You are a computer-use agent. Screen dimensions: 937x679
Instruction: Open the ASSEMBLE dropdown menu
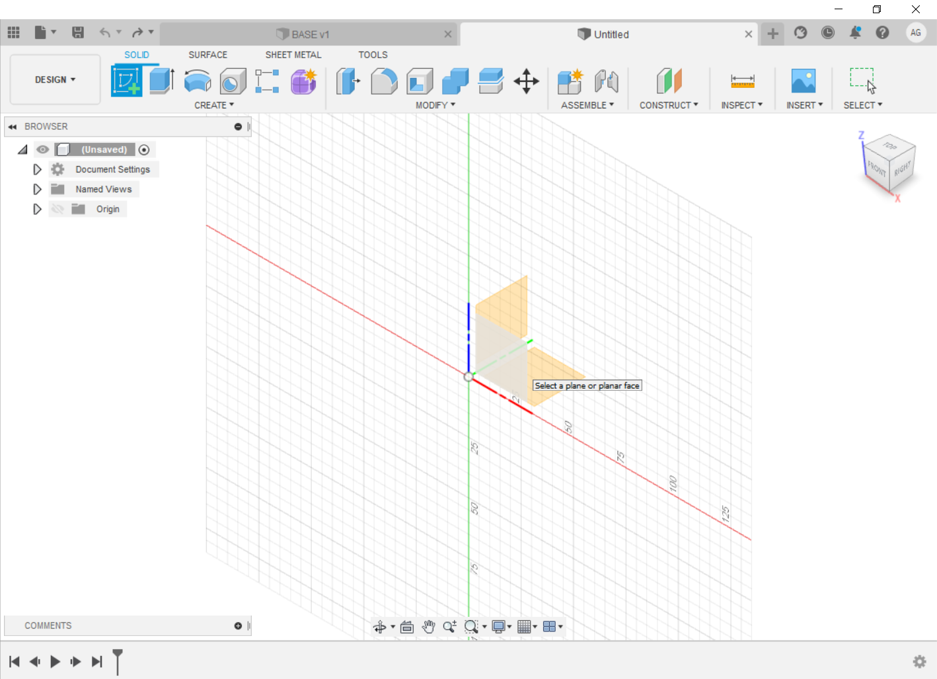pyautogui.click(x=587, y=105)
